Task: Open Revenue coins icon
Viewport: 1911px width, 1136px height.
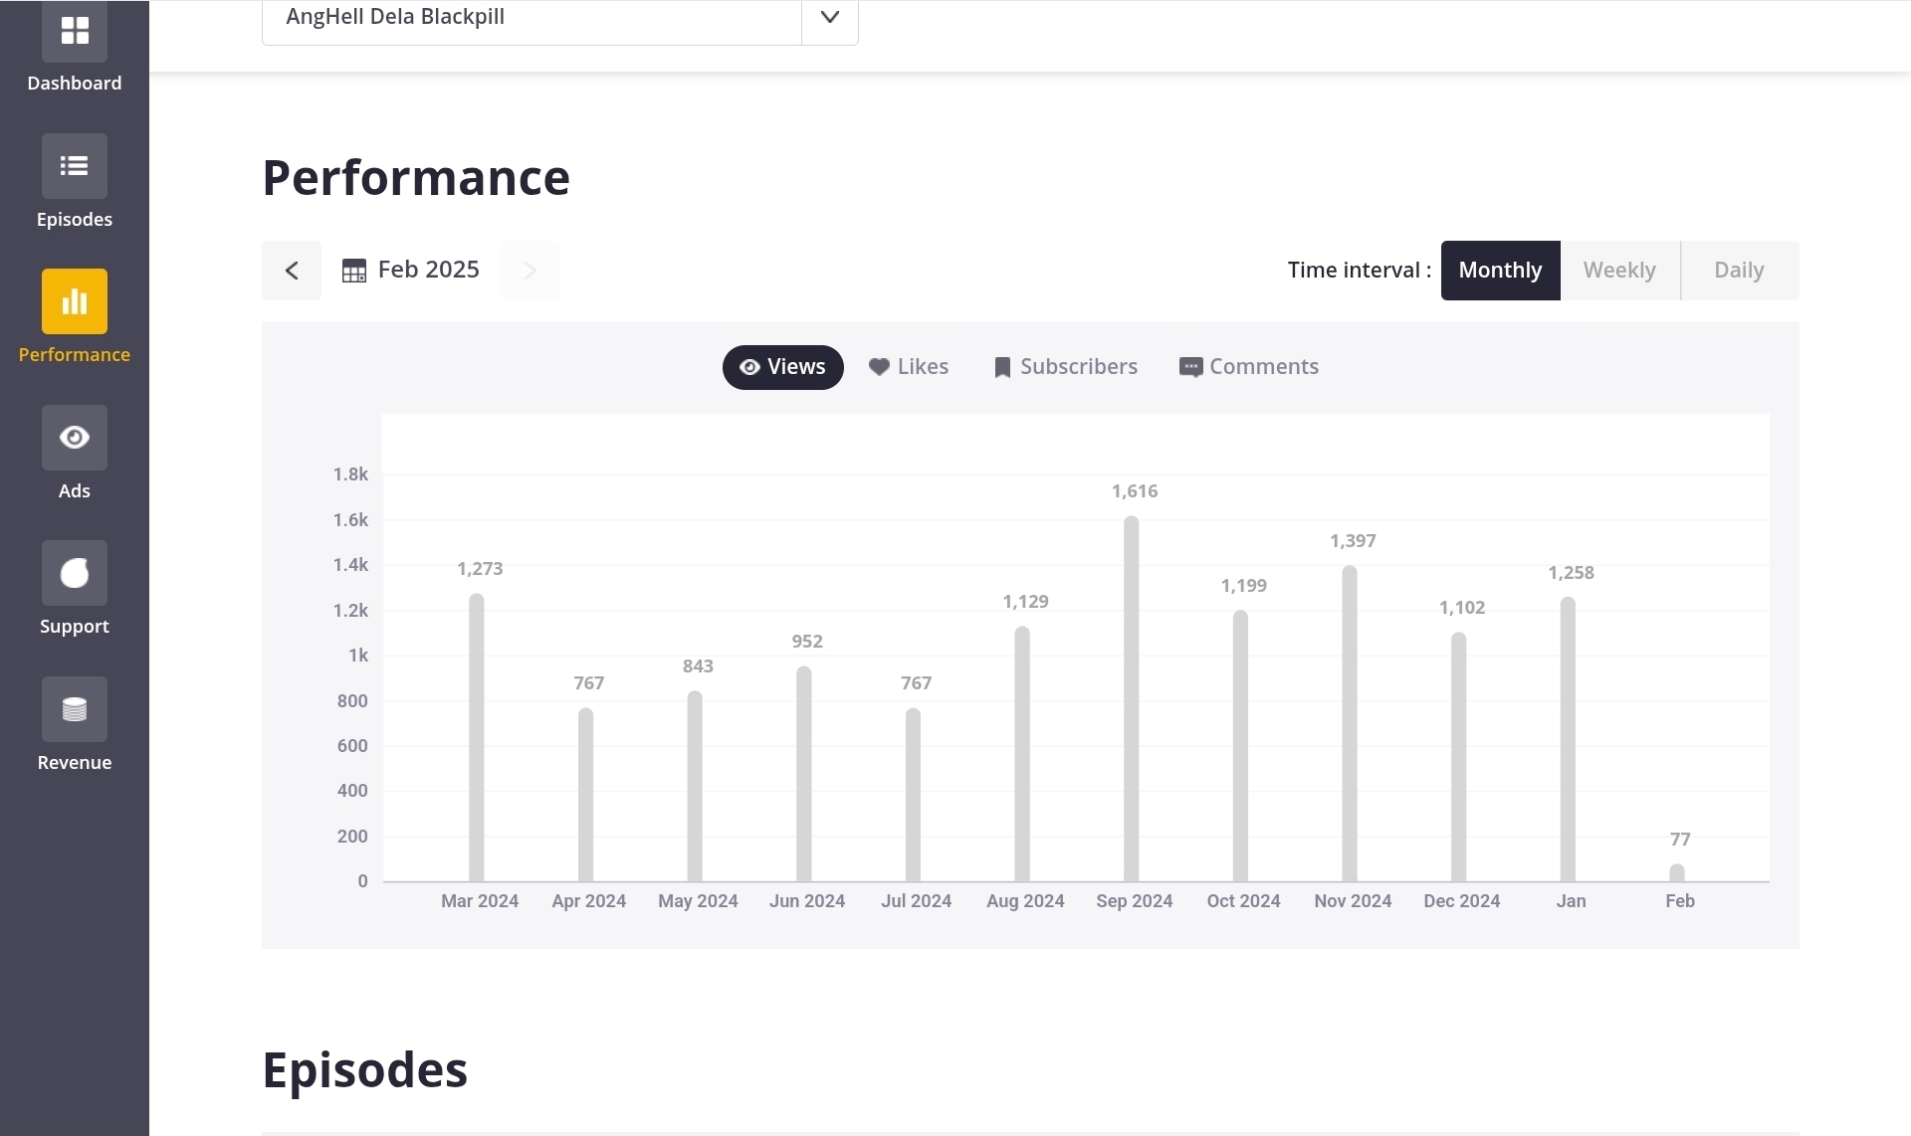Action: tap(75, 709)
